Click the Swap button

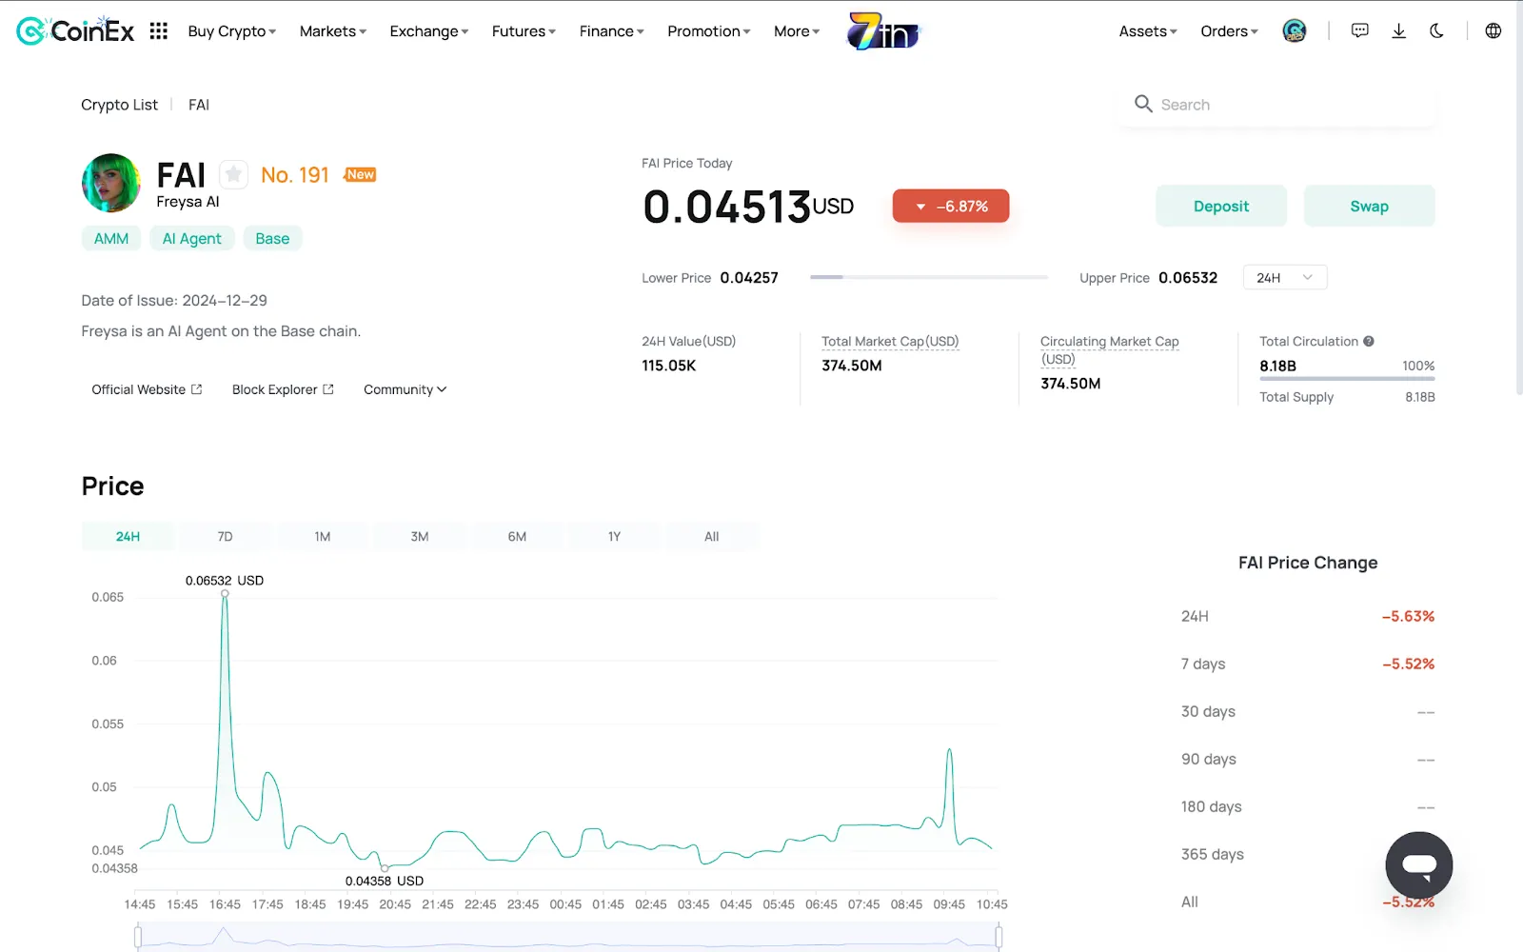tap(1369, 206)
